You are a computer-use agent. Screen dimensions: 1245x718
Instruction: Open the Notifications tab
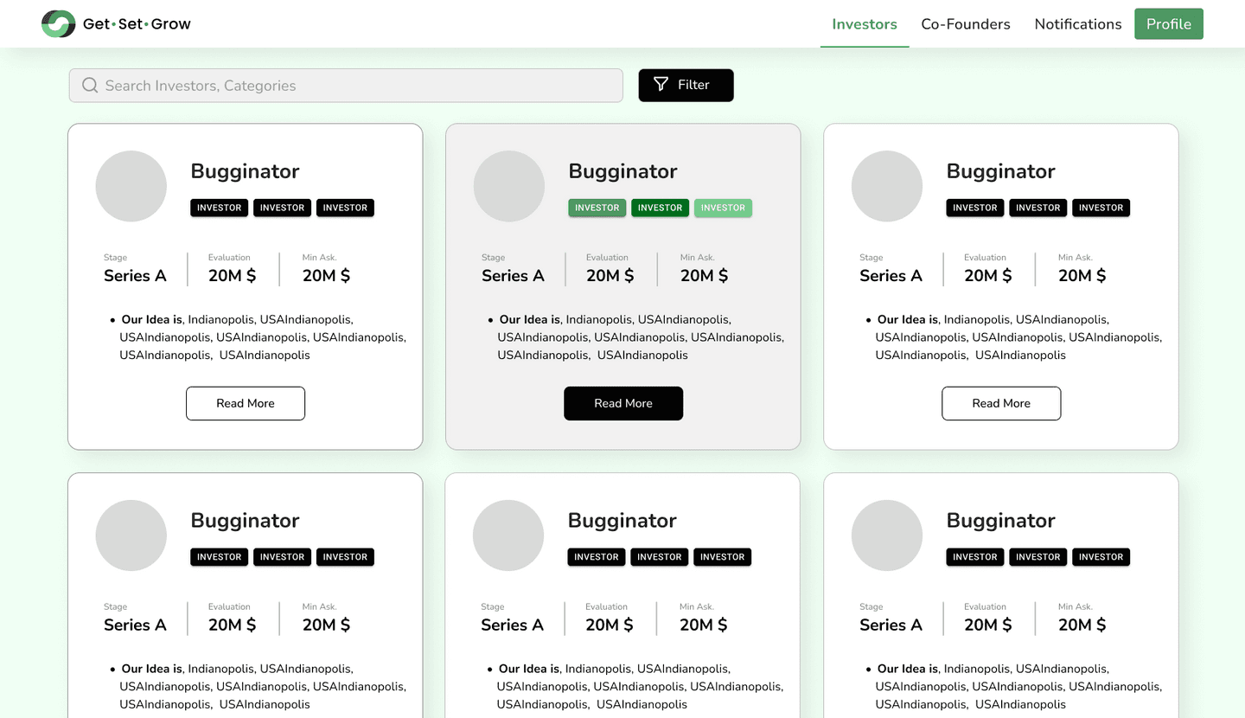point(1078,24)
